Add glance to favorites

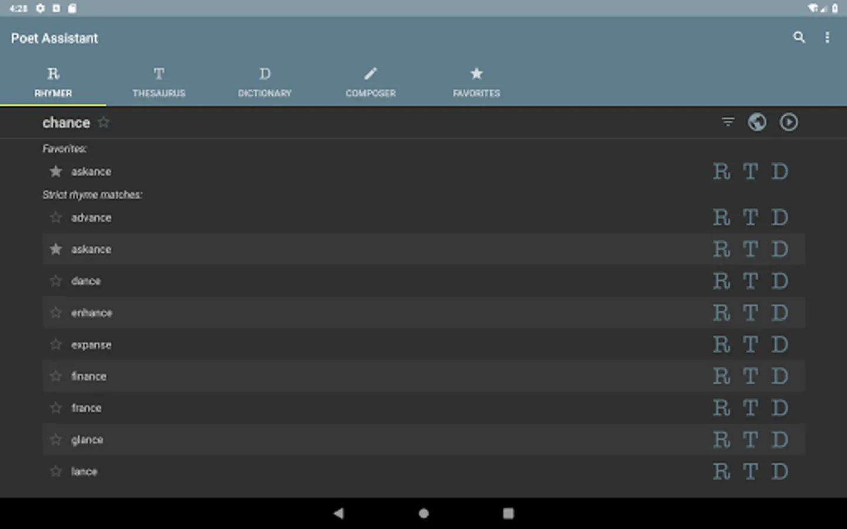[x=56, y=440]
